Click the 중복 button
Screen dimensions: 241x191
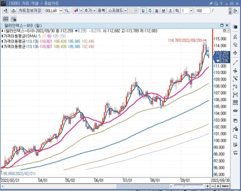pos(101,11)
